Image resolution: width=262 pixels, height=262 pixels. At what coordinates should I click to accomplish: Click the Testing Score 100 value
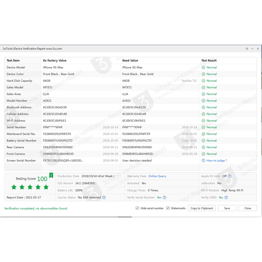pyautogui.click(x=42, y=179)
